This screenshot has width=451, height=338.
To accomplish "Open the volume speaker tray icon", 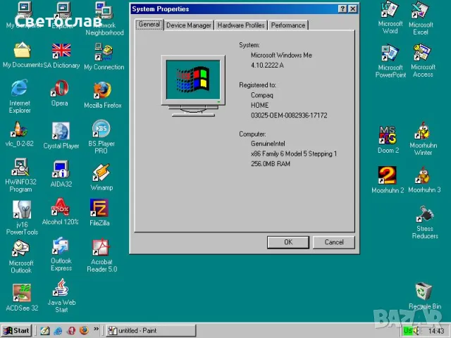I will [417, 330].
